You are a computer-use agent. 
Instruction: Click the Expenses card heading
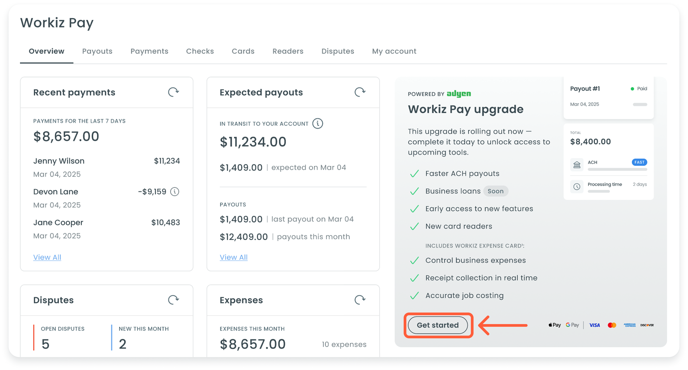241,300
